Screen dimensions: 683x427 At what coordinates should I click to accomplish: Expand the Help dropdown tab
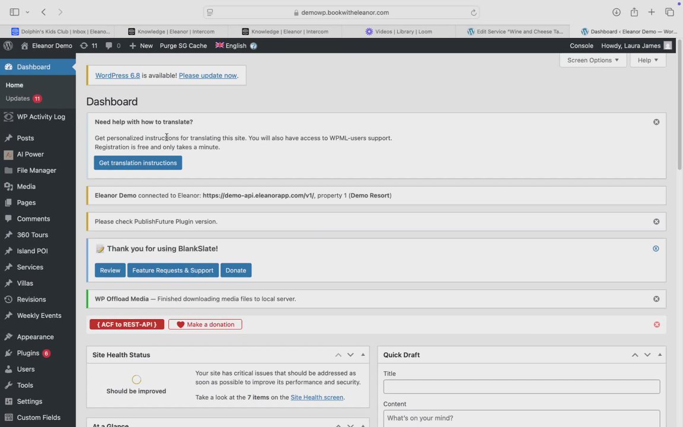point(647,60)
